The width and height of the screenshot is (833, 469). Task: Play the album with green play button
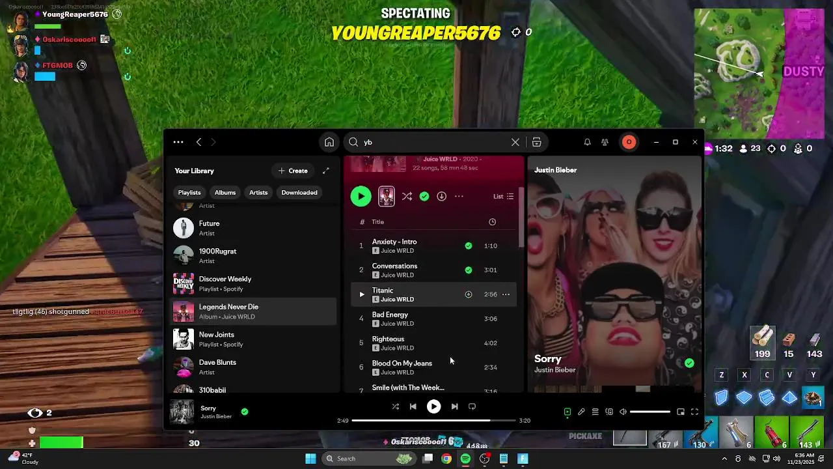pyautogui.click(x=361, y=196)
